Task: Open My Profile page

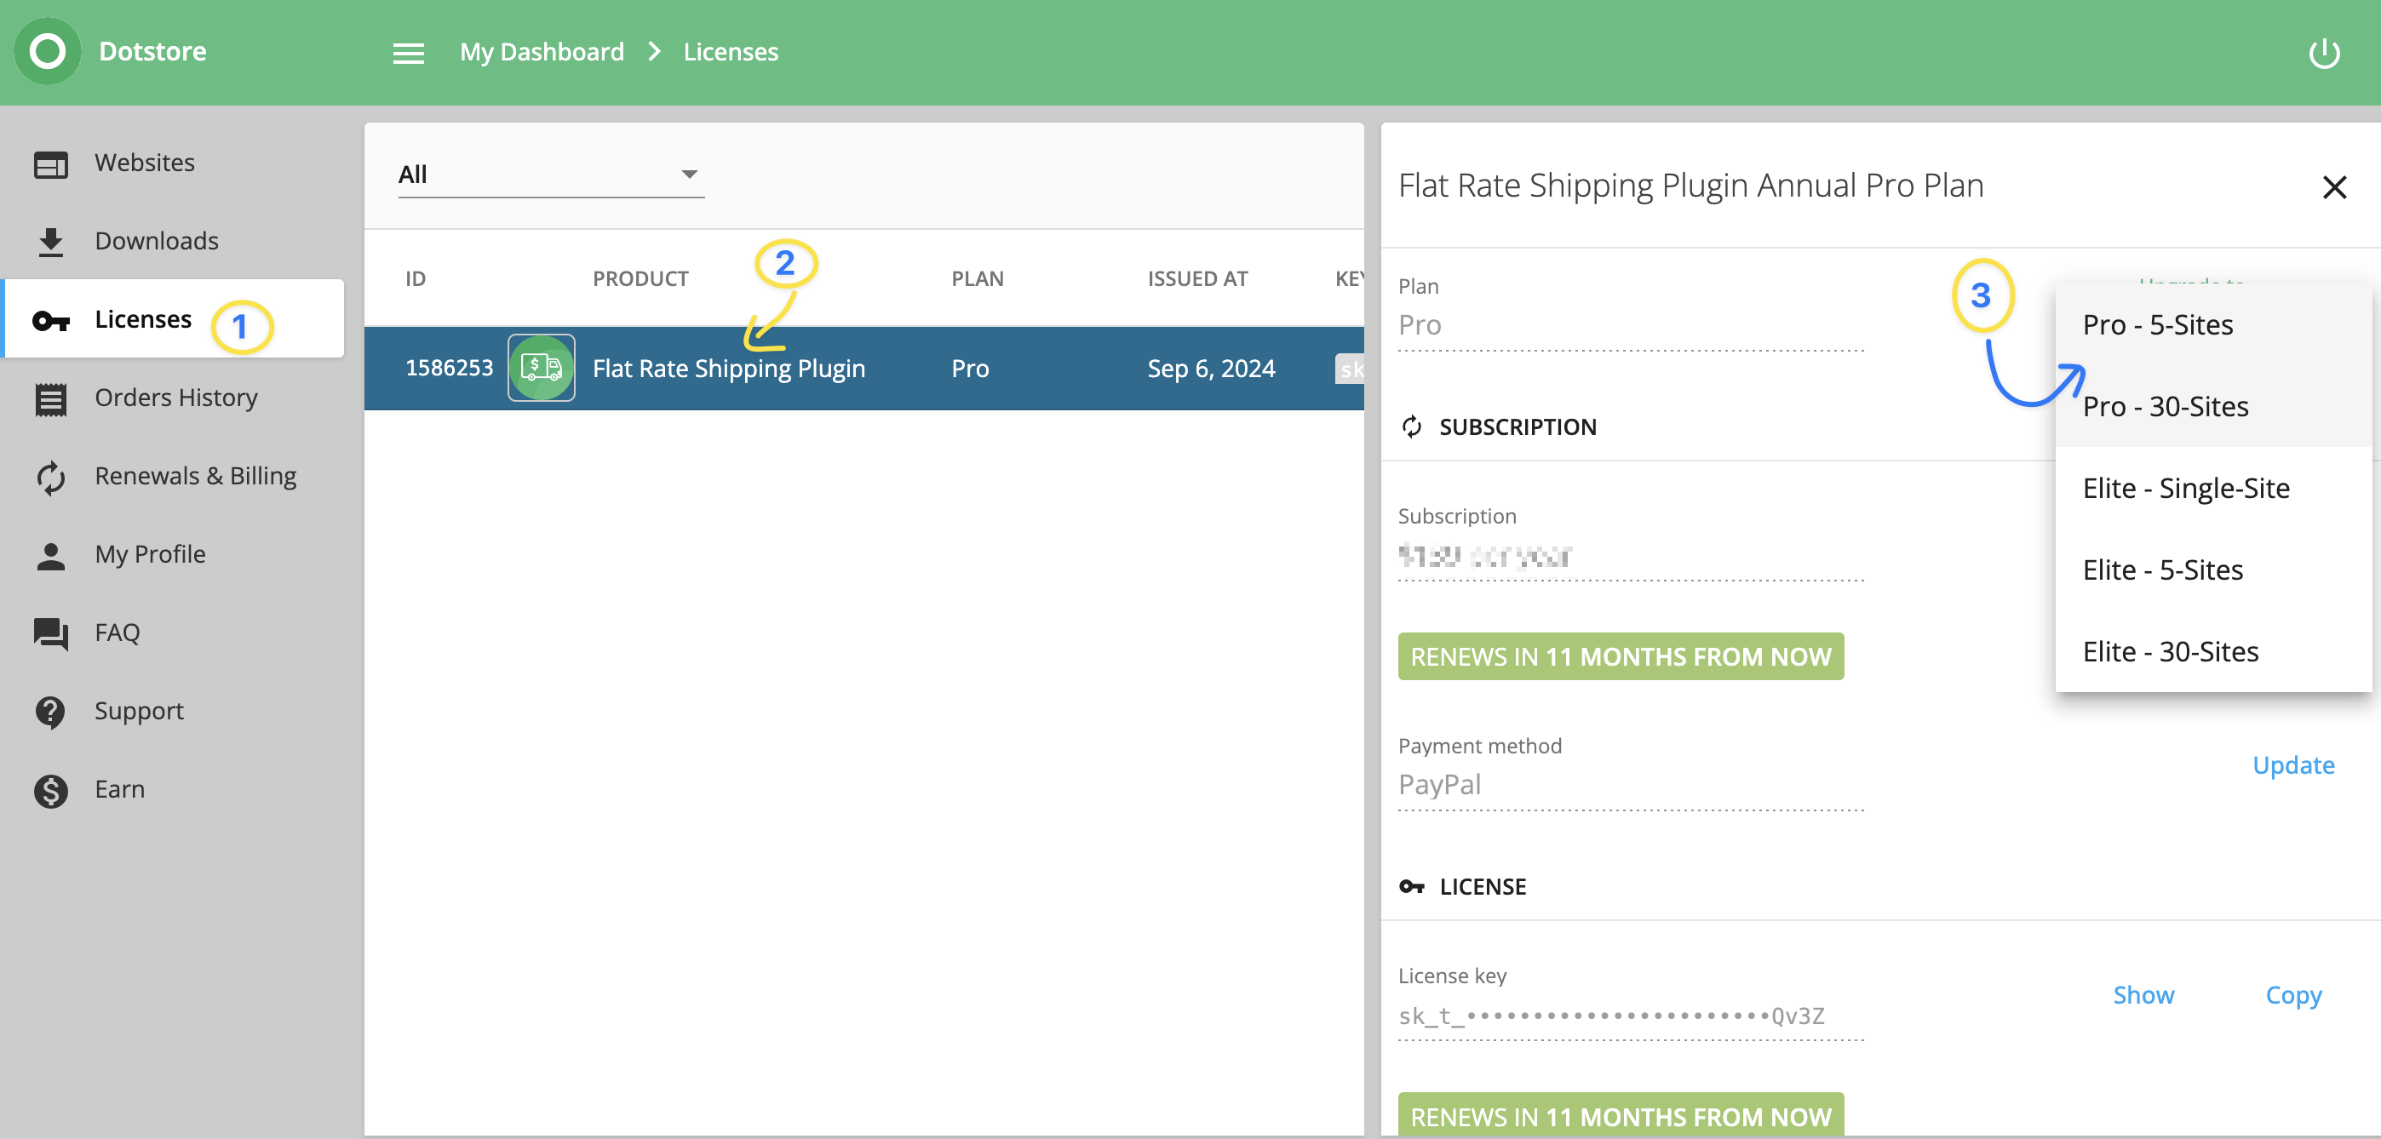Action: pos(174,554)
